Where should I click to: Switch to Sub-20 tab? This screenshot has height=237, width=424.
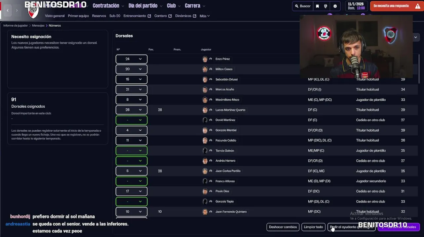[115, 16]
